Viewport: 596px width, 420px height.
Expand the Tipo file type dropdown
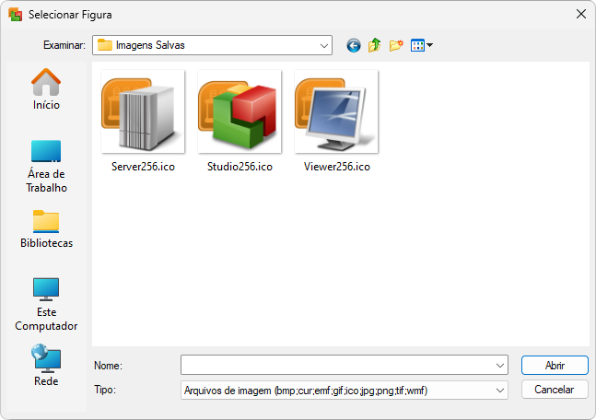coord(500,391)
